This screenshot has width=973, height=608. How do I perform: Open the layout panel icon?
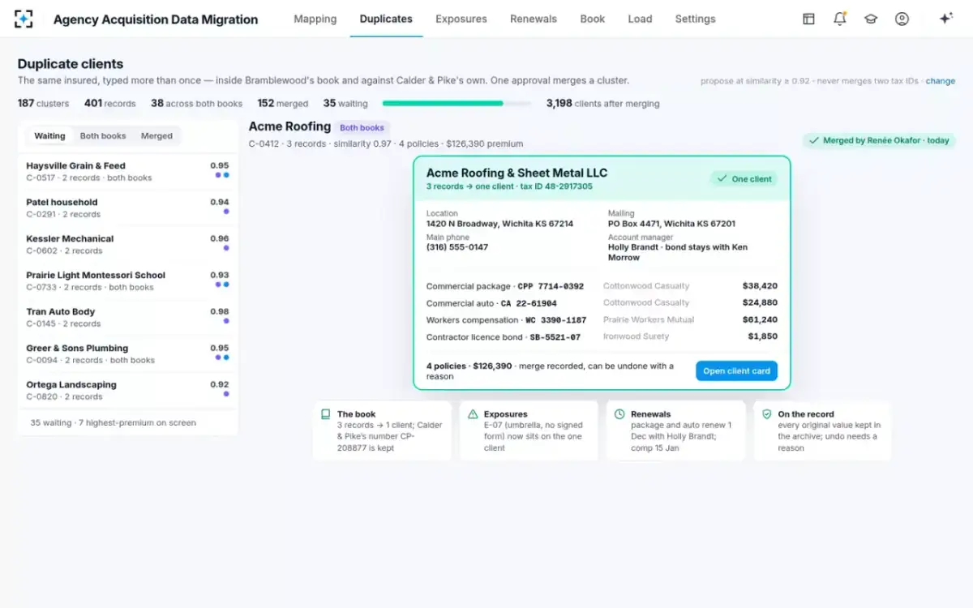click(808, 19)
